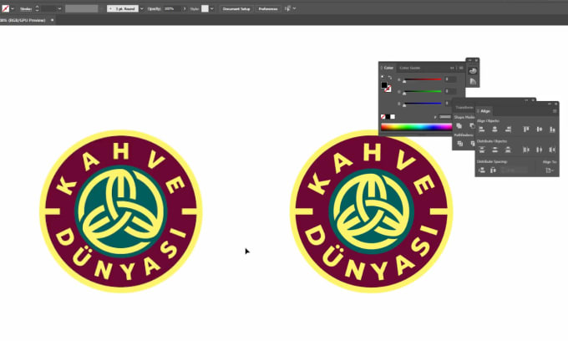Click Horizontal Distribute Right icon
Screen dimensions: 568x341
pyautogui.click(x=552, y=150)
